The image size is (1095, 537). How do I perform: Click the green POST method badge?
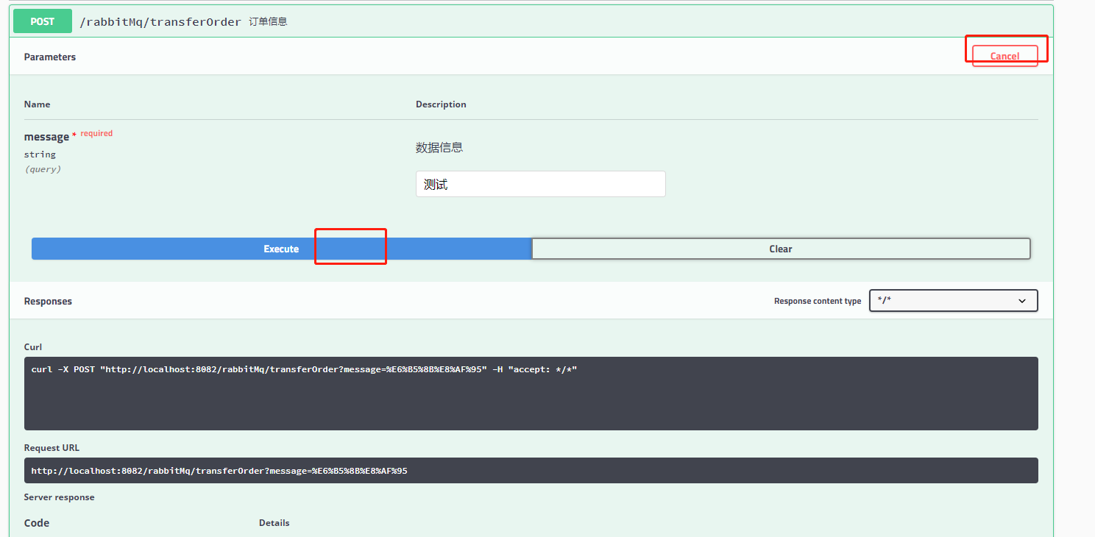43,21
